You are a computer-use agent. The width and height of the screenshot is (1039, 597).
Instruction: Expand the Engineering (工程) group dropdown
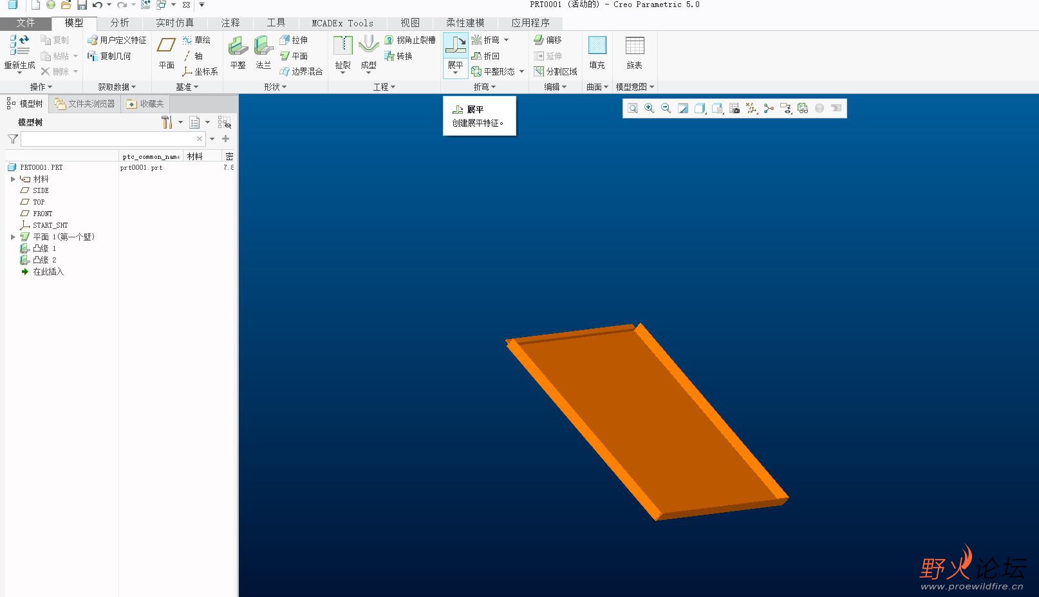(x=384, y=87)
